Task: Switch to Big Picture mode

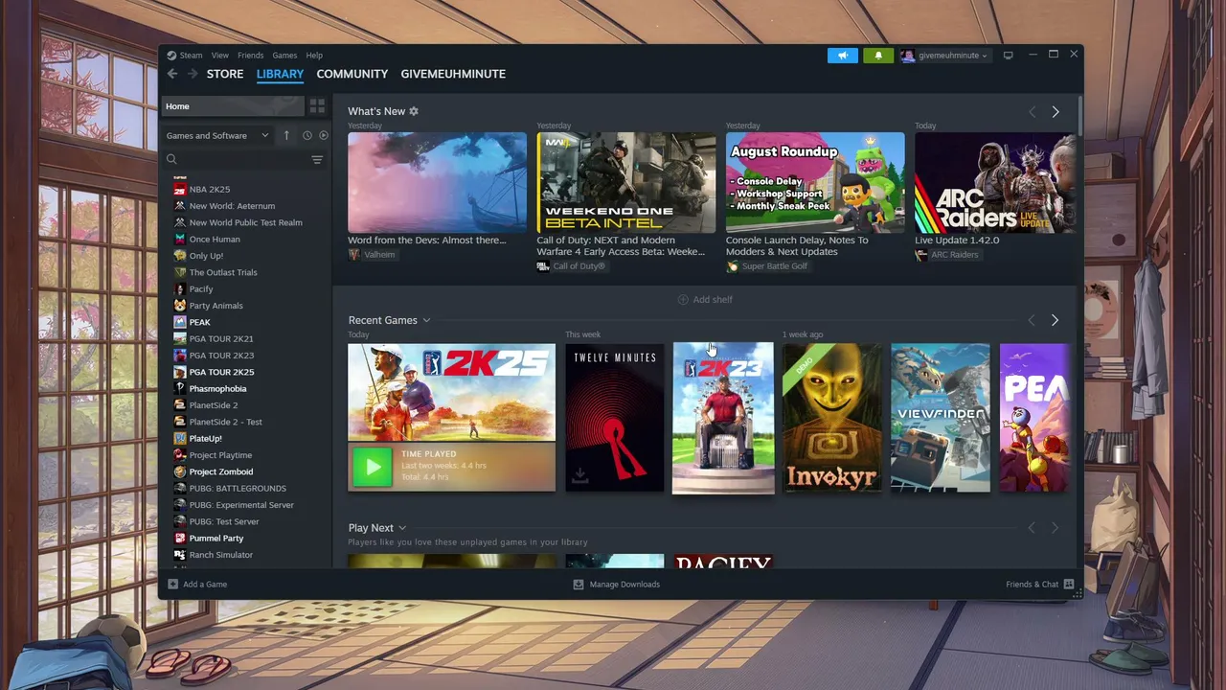Action: coord(1008,56)
